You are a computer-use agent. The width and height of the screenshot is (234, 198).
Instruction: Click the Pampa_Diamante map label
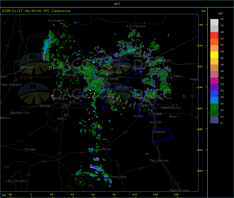coord(11,85)
